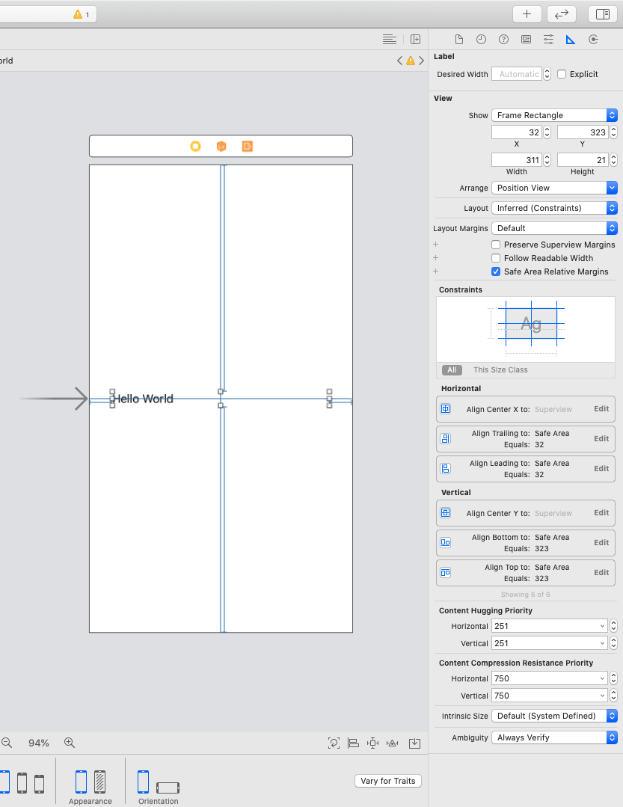
Task: Go to the previous issue
Action: pos(399,61)
